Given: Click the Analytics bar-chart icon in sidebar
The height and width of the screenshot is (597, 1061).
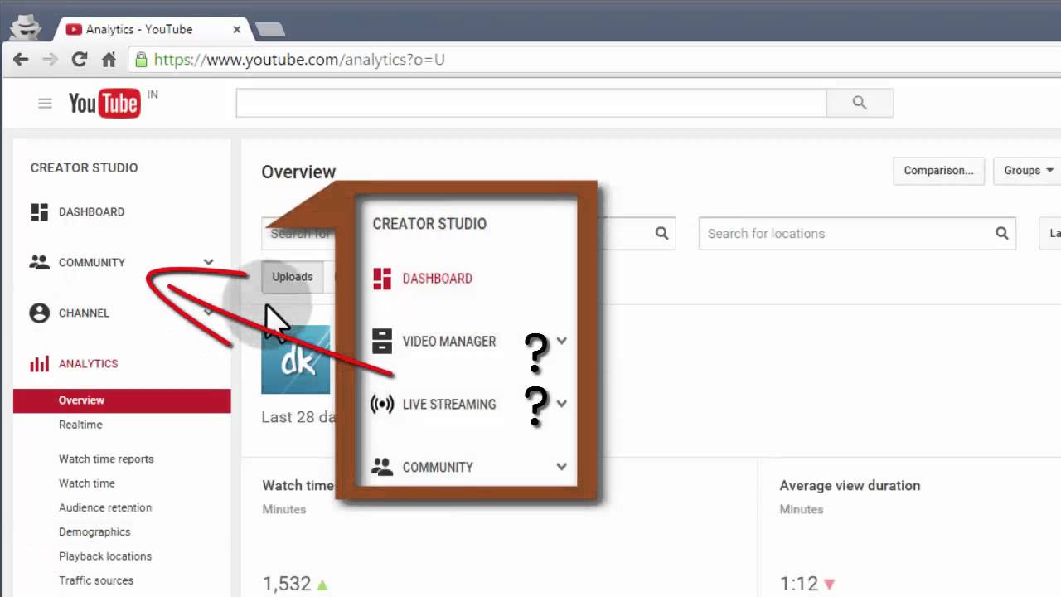Looking at the screenshot, I should (x=40, y=364).
